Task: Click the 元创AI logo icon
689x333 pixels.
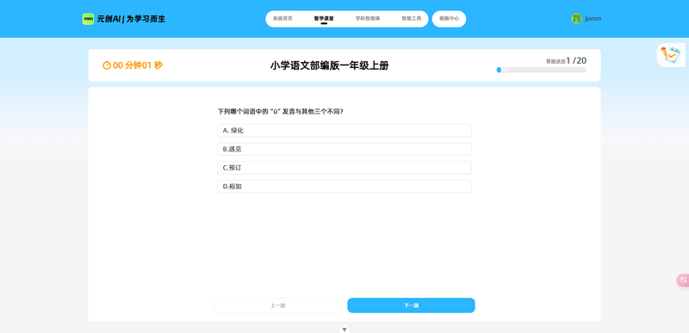Action: [x=88, y=19]
